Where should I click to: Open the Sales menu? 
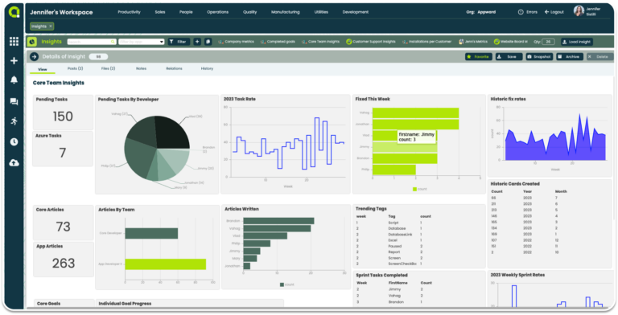(x=160, y=12)
